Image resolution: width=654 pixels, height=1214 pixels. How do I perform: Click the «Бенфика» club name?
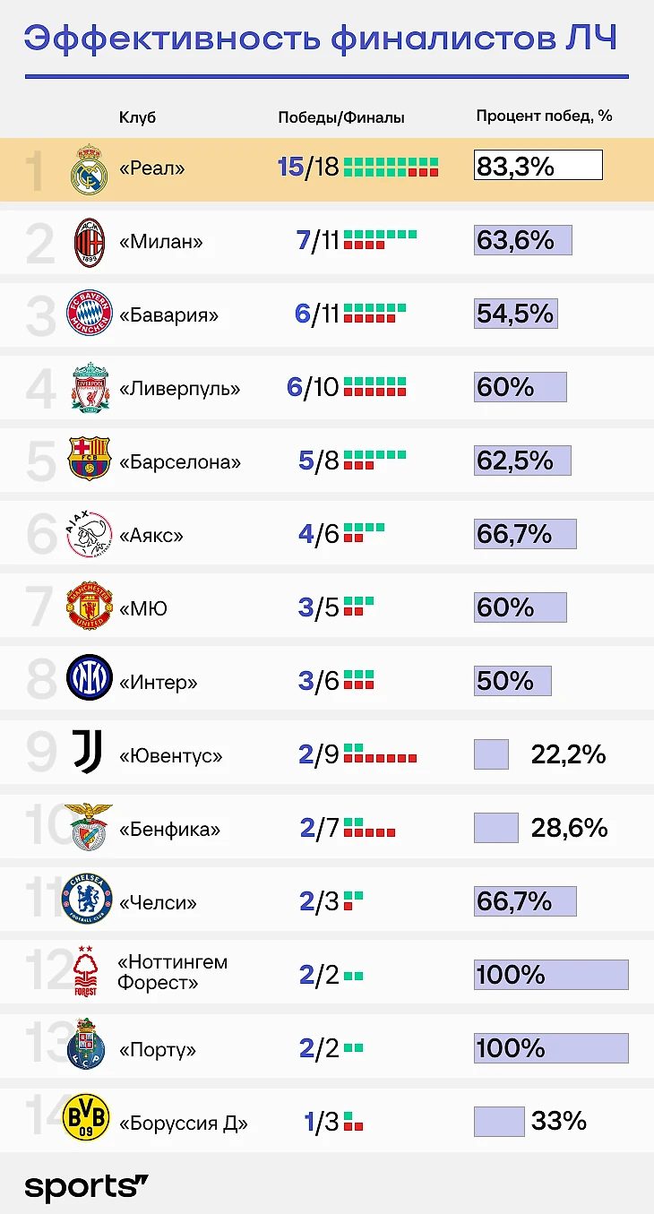click(x=170, y=829)
